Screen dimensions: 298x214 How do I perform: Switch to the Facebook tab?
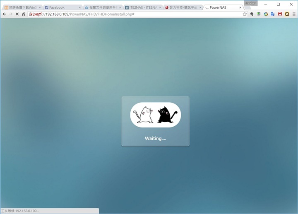click(x=58, y=7)
